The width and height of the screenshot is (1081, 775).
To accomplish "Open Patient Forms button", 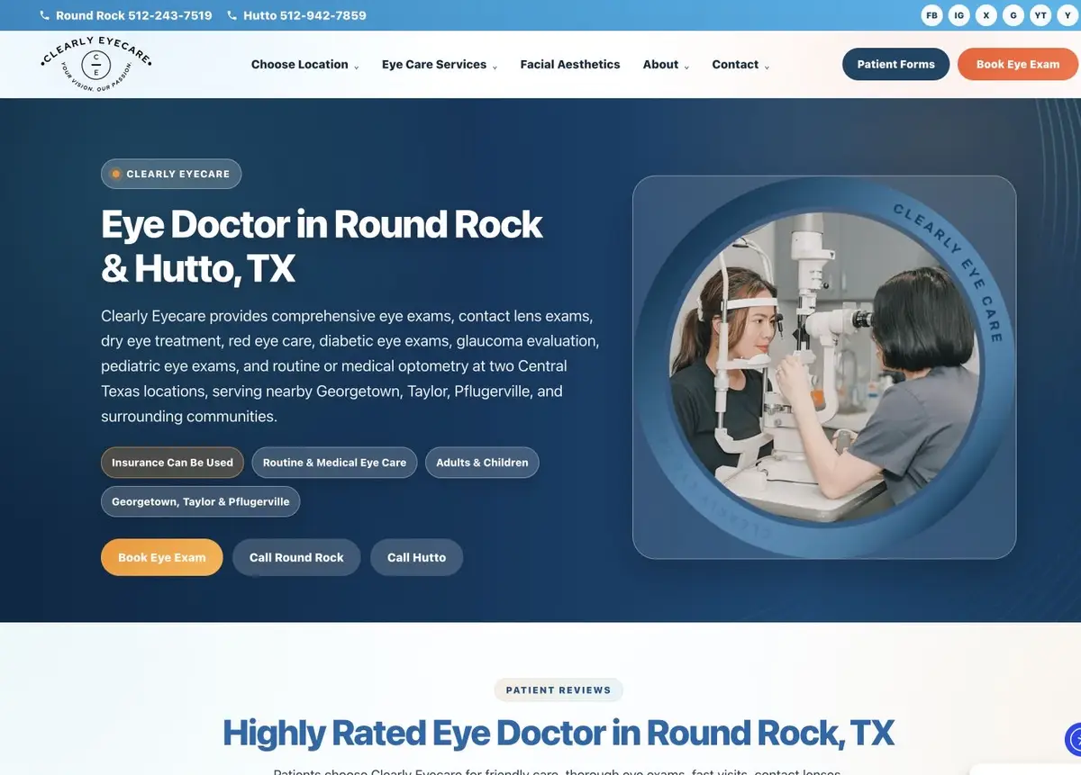I will [x=895, y=64].
